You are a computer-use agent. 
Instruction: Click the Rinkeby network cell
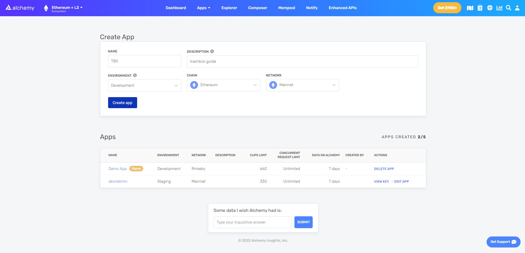coord(198,169)
